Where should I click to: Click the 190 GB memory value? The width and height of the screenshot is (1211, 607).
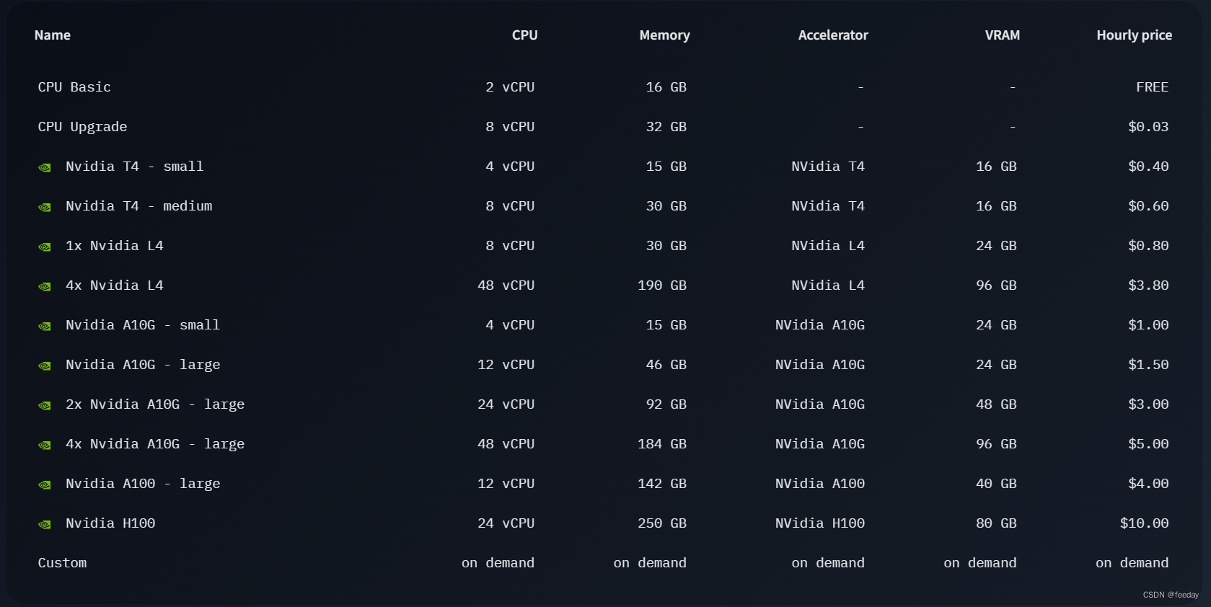(x=662, y=285)
